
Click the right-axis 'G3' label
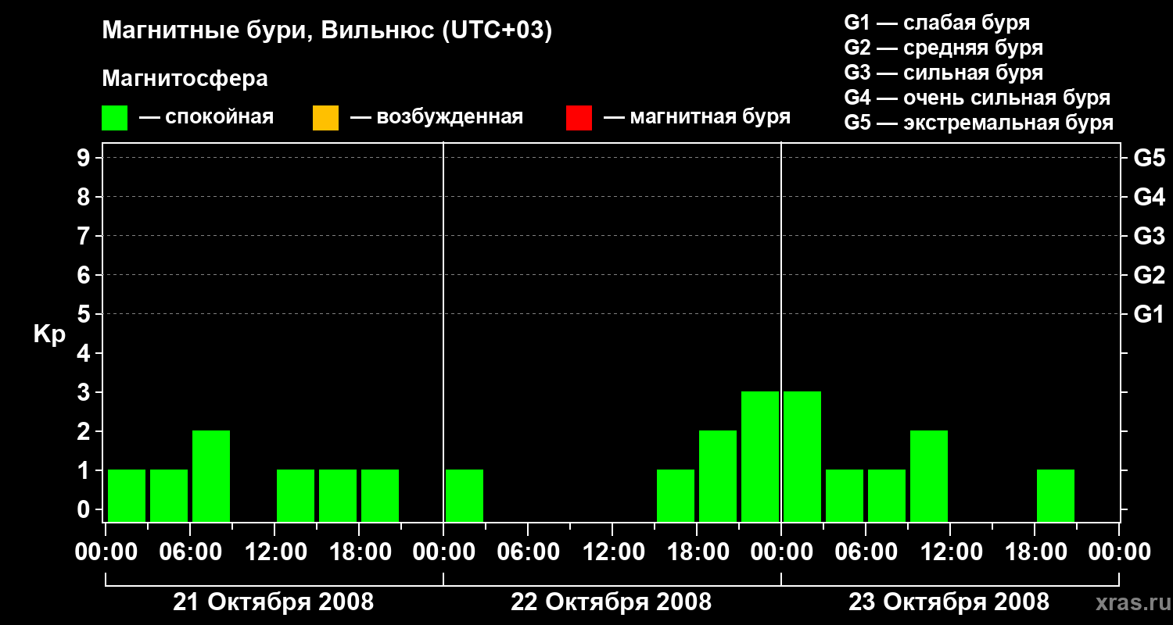1149,236
